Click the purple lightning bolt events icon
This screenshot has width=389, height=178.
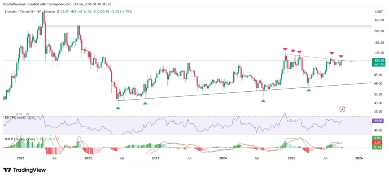[x=342, y=109]
